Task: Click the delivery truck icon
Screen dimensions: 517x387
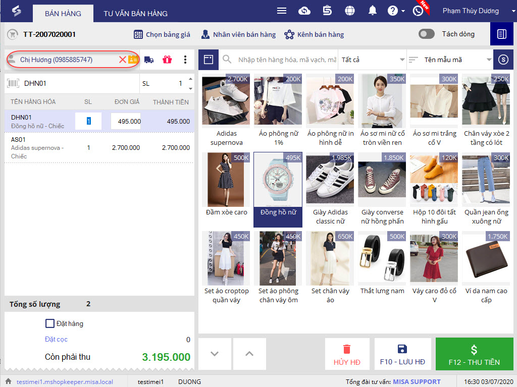Action: 149,60
